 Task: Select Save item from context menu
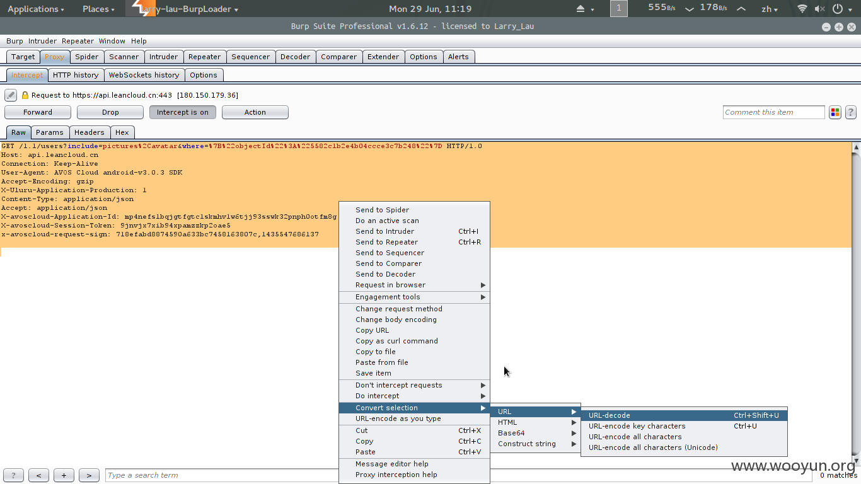pos(414,373)
